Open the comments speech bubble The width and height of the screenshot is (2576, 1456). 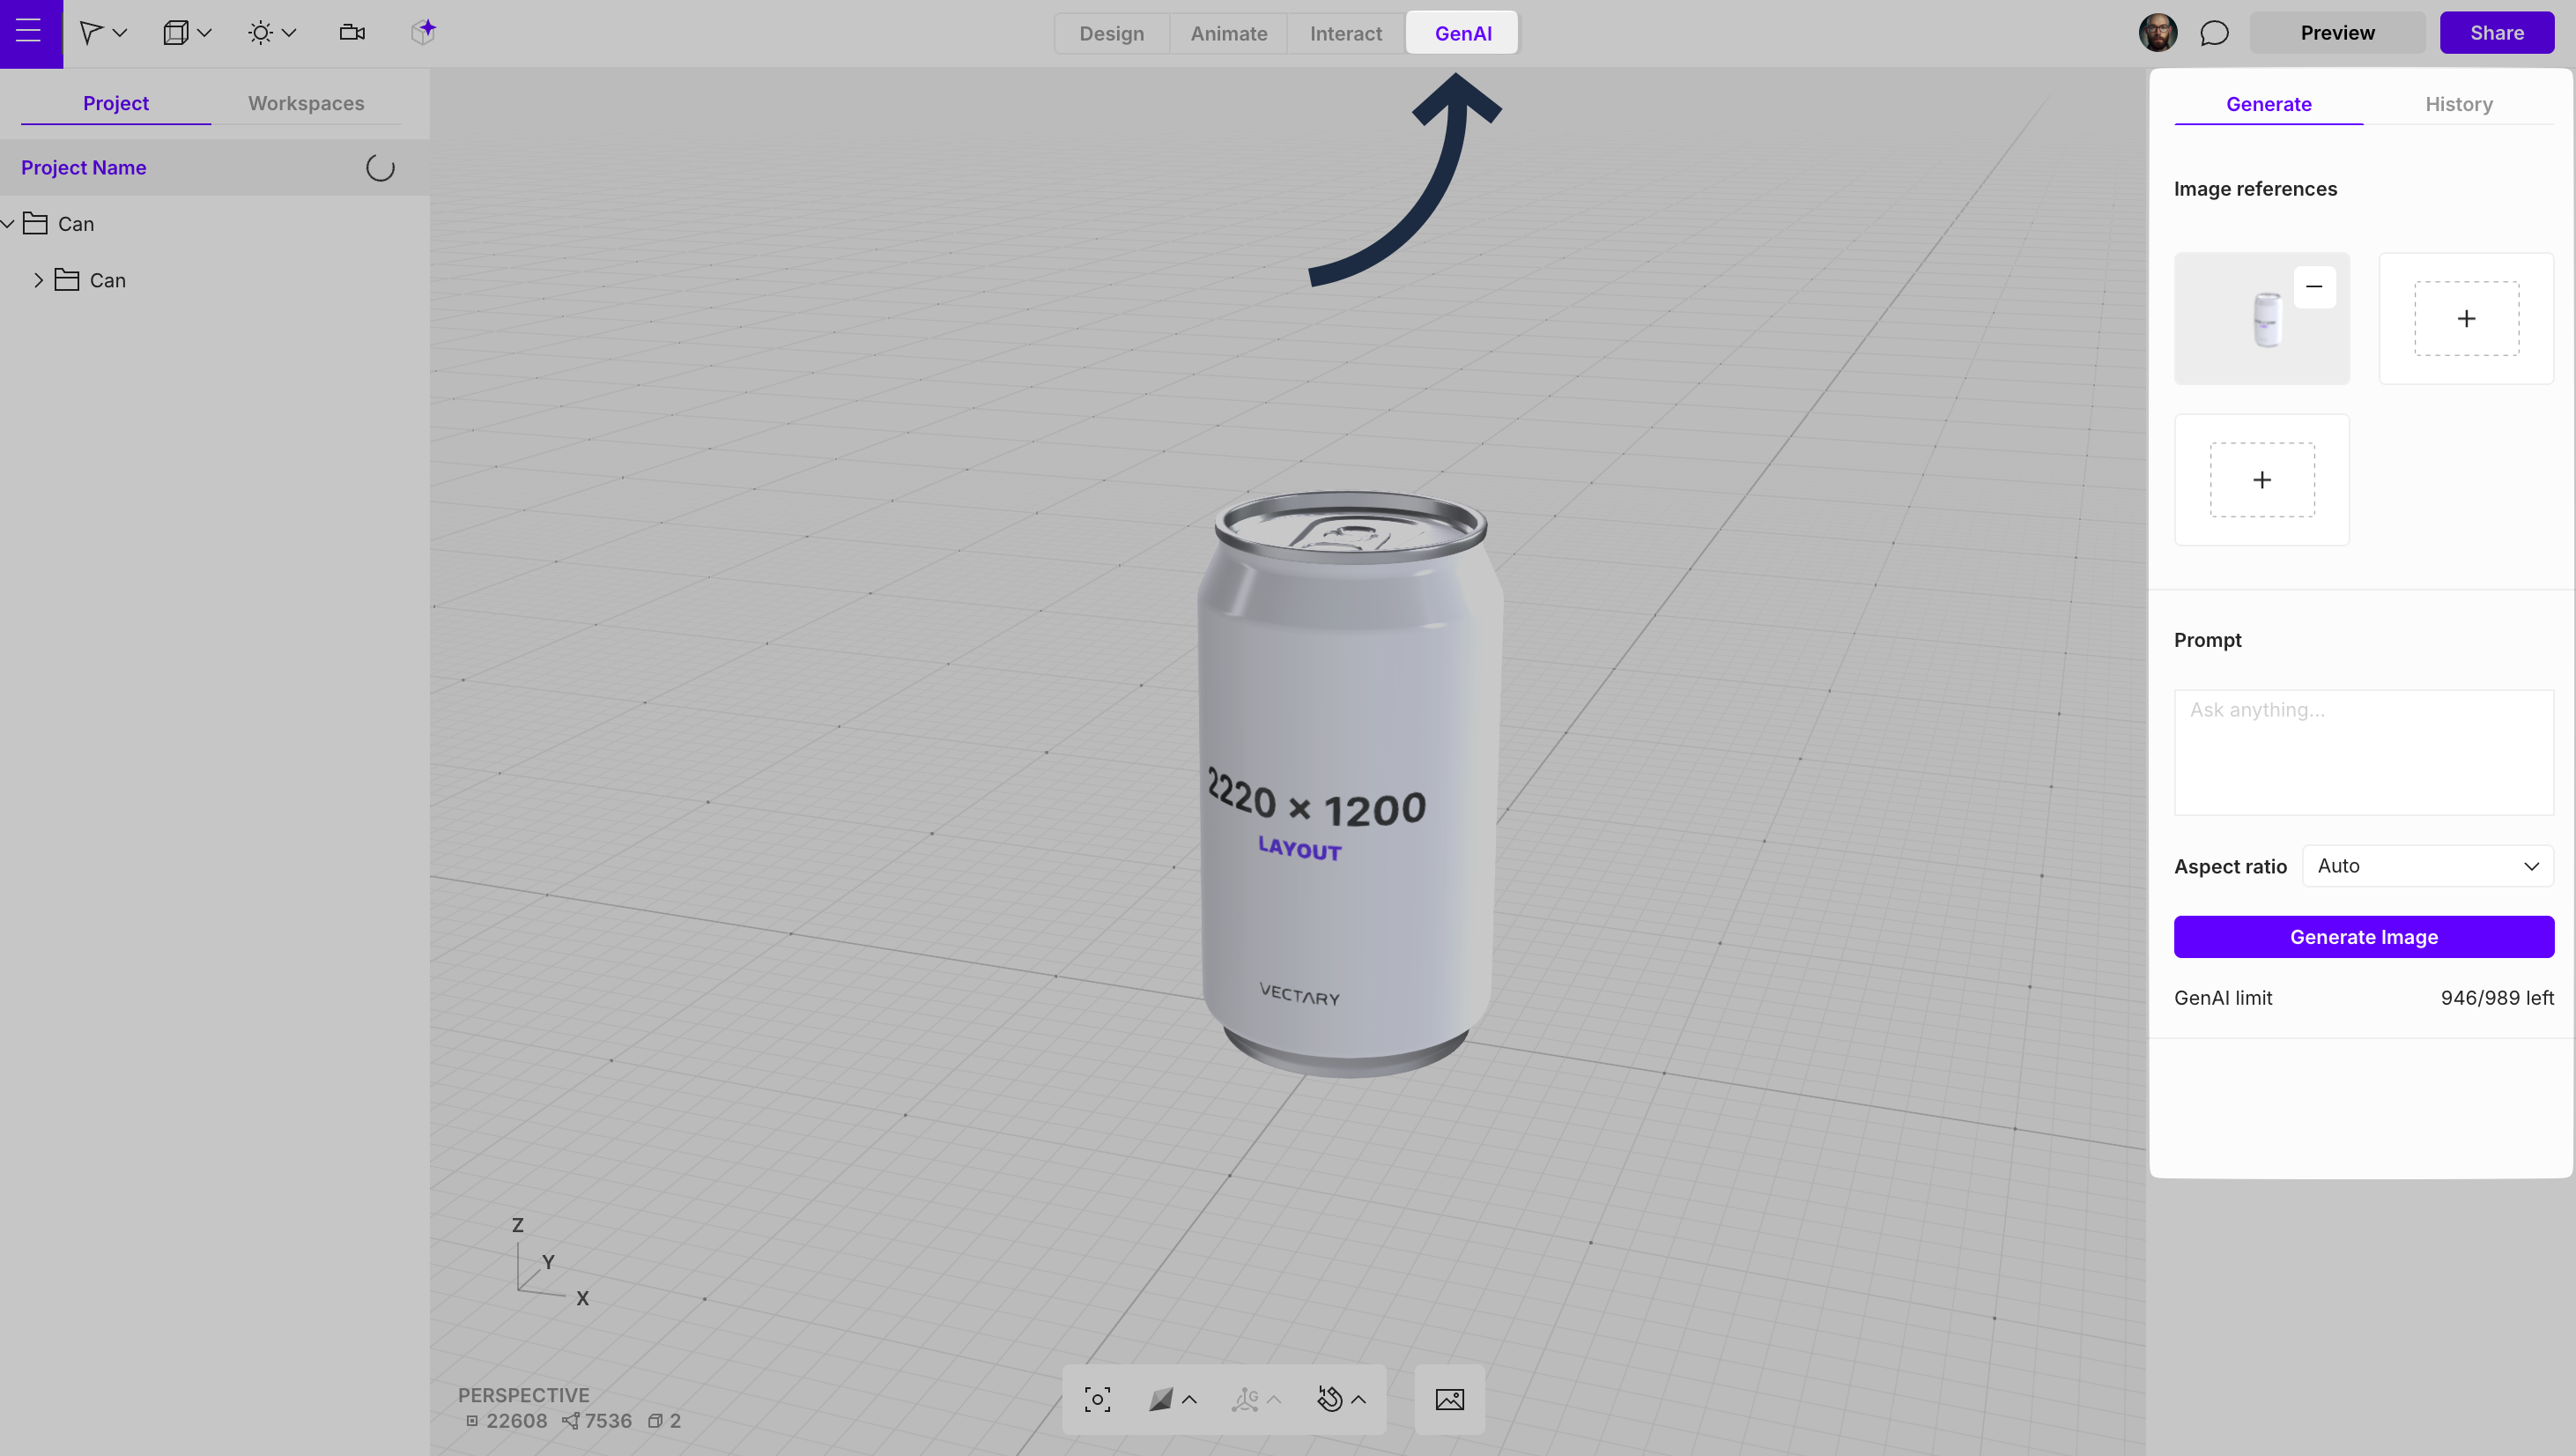(x=2214, y=33)
